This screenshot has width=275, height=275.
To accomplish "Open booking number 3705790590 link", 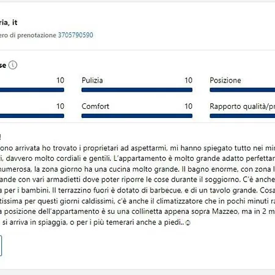I will coord(76,35).
